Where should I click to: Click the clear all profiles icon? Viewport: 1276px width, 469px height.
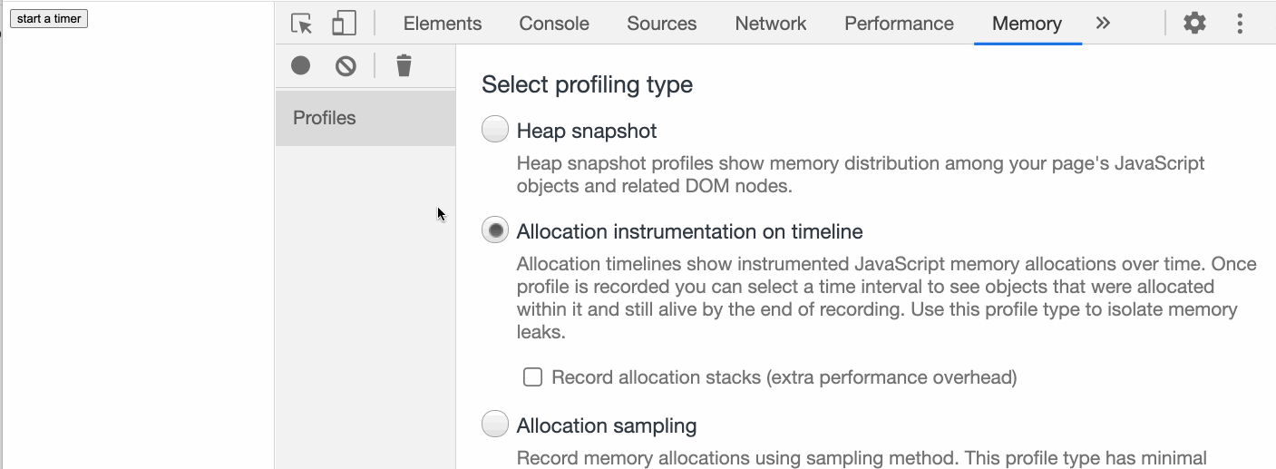[346, 65]
